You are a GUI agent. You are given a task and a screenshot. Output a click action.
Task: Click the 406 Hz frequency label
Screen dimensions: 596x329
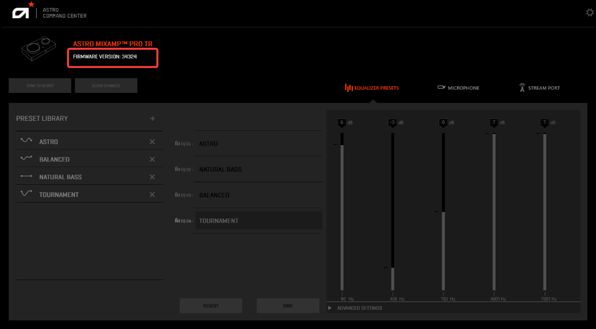coord(398,299)
